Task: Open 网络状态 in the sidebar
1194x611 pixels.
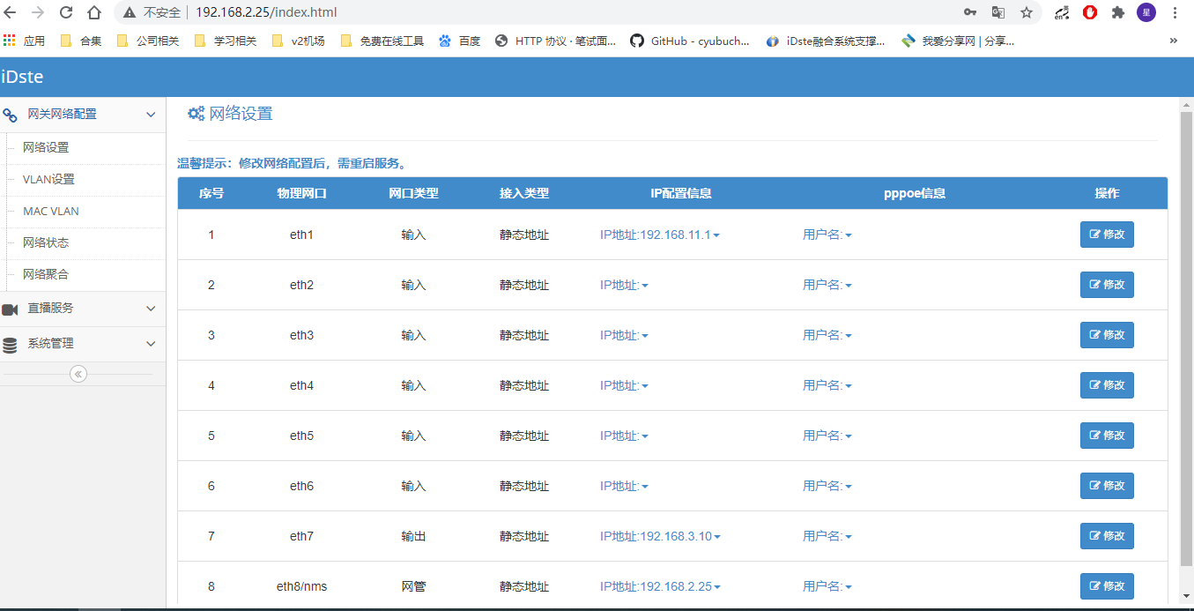Action: point(46,243)
